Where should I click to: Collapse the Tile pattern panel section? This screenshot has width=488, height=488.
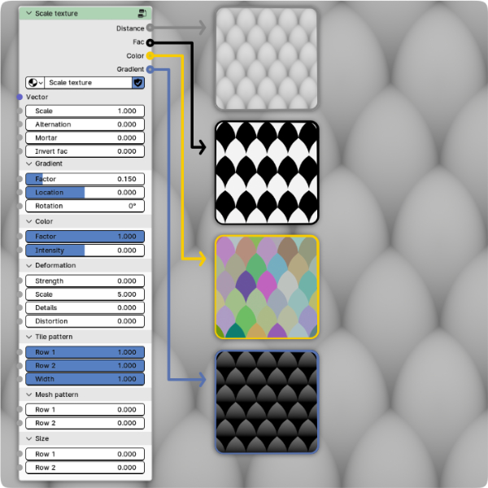pos(28,337)
